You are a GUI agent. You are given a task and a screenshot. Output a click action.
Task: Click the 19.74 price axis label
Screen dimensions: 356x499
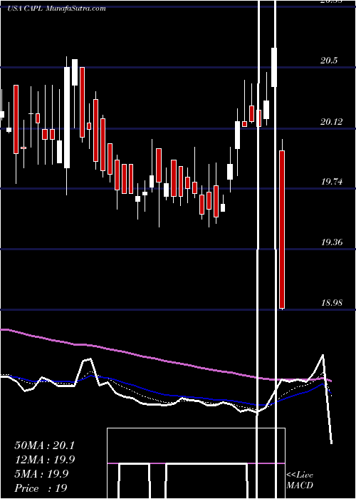point(332,182)
